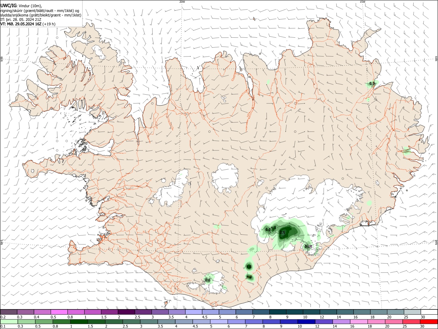
Task: Select the dark teal 9 swatch in top legend row
Action: point(295,312)
